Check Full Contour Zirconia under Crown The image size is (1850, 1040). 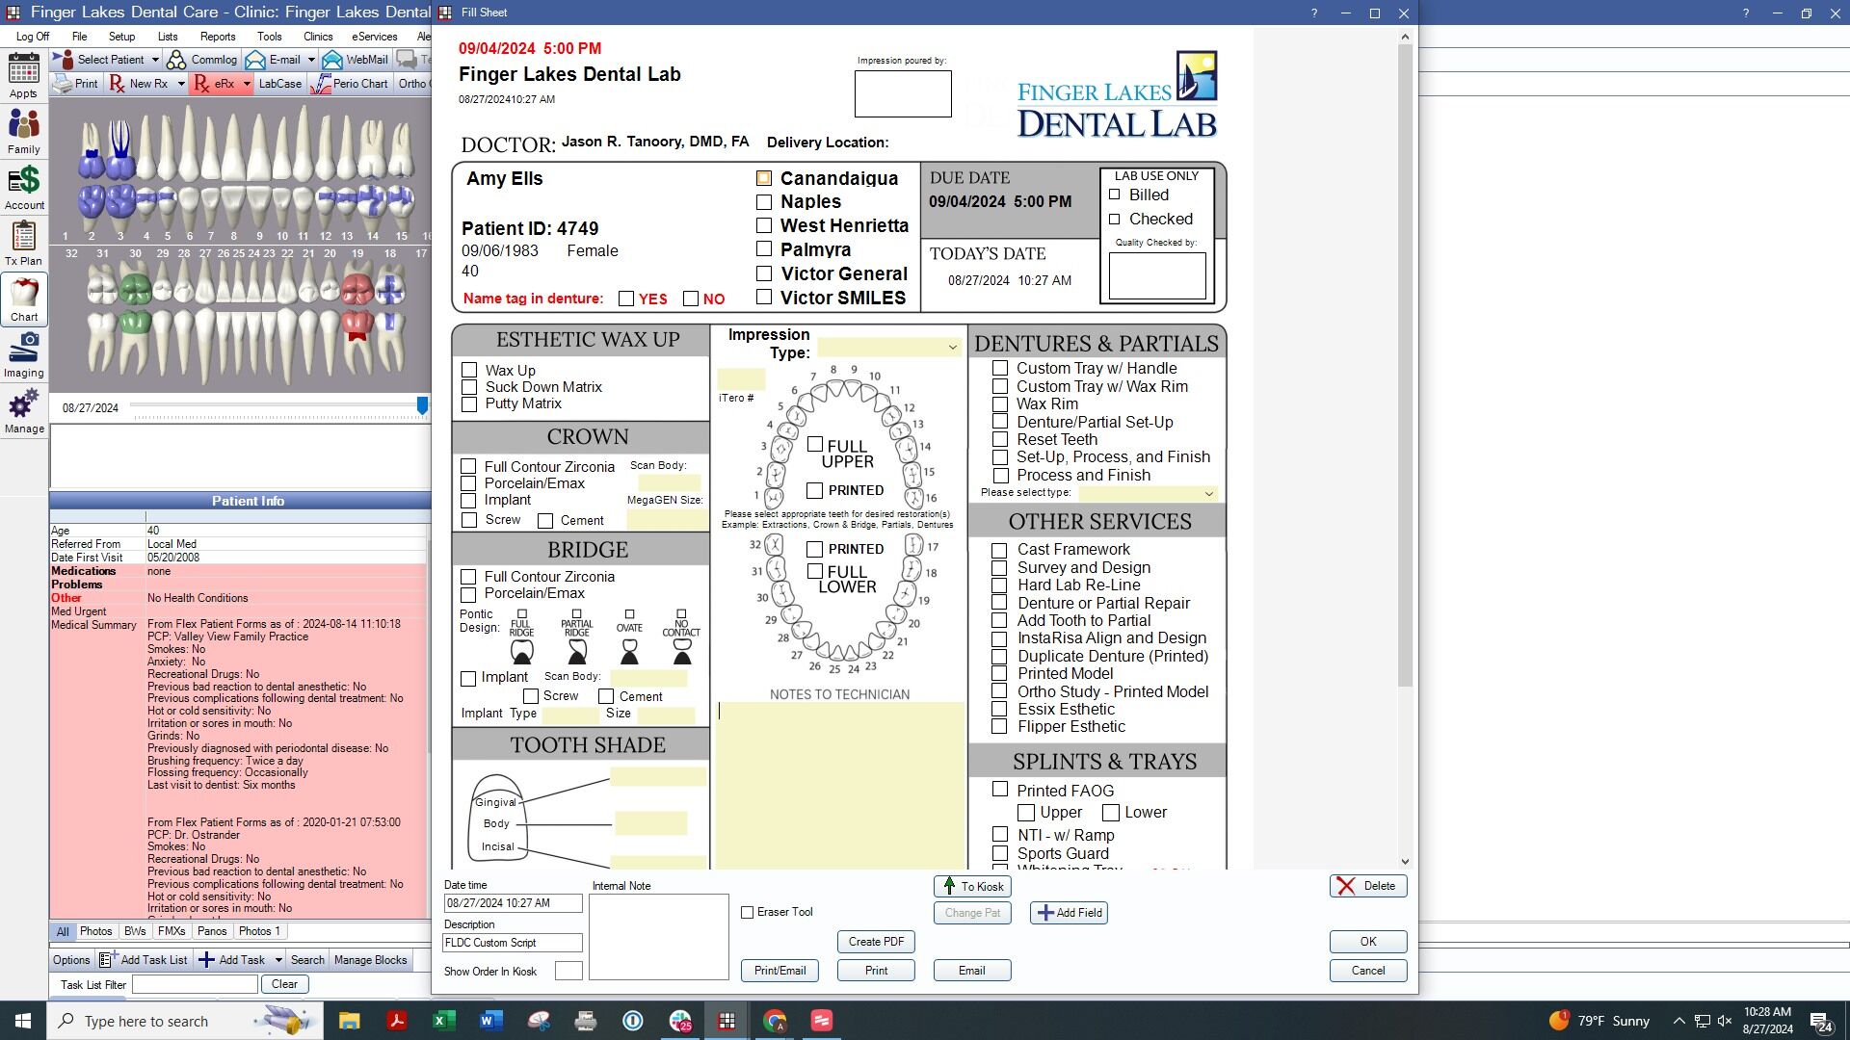click(468, 467)
